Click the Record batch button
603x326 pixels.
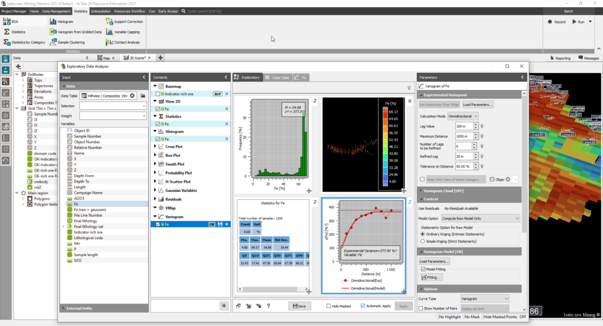[556, 22]
